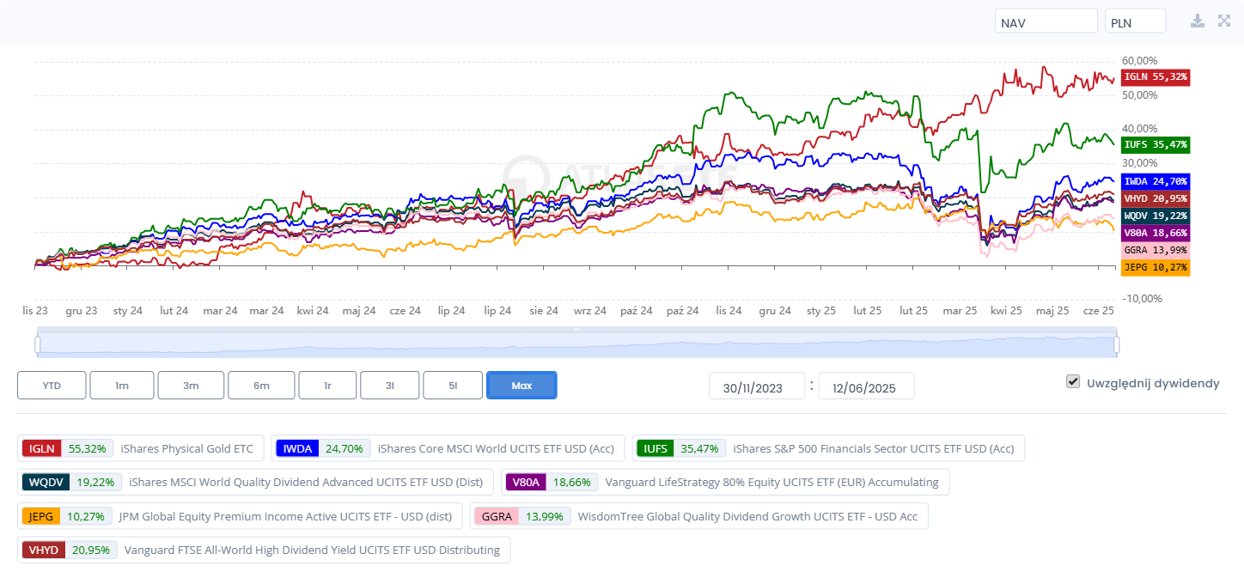Click the 55,32% value in IGLN legend
The height and width of the screenshot is (584, 1244).
click(x=87, y=448)
